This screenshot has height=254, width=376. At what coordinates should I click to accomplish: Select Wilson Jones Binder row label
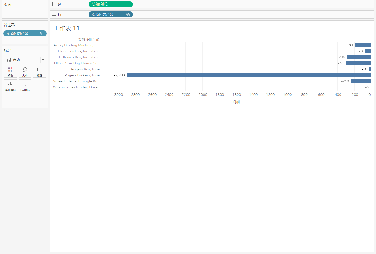pos(76,87)
